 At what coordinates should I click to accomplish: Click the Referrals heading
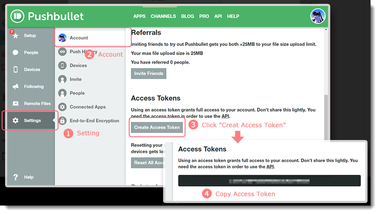[x=146, y=33]
